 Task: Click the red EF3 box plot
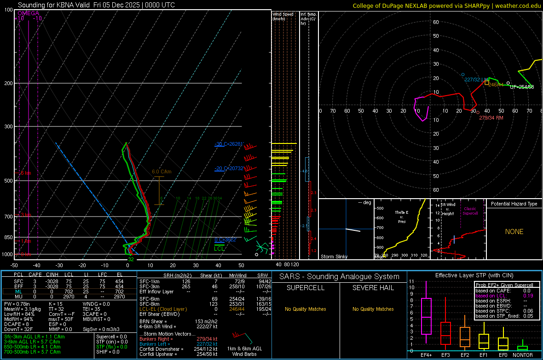445,332
